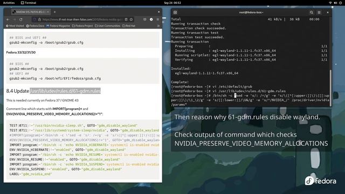Click the 'Fedora 33/32/31/30' heading text
The width and height of the screenshot is (345, 194).
pos(21,52)
